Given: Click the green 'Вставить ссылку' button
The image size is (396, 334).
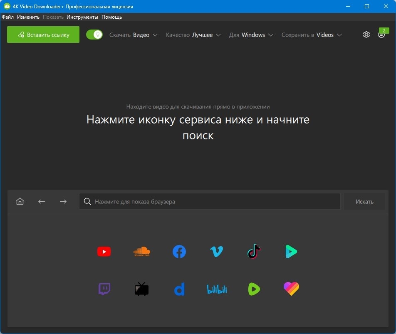Looking at the screenshot, I should coord(43,35).
